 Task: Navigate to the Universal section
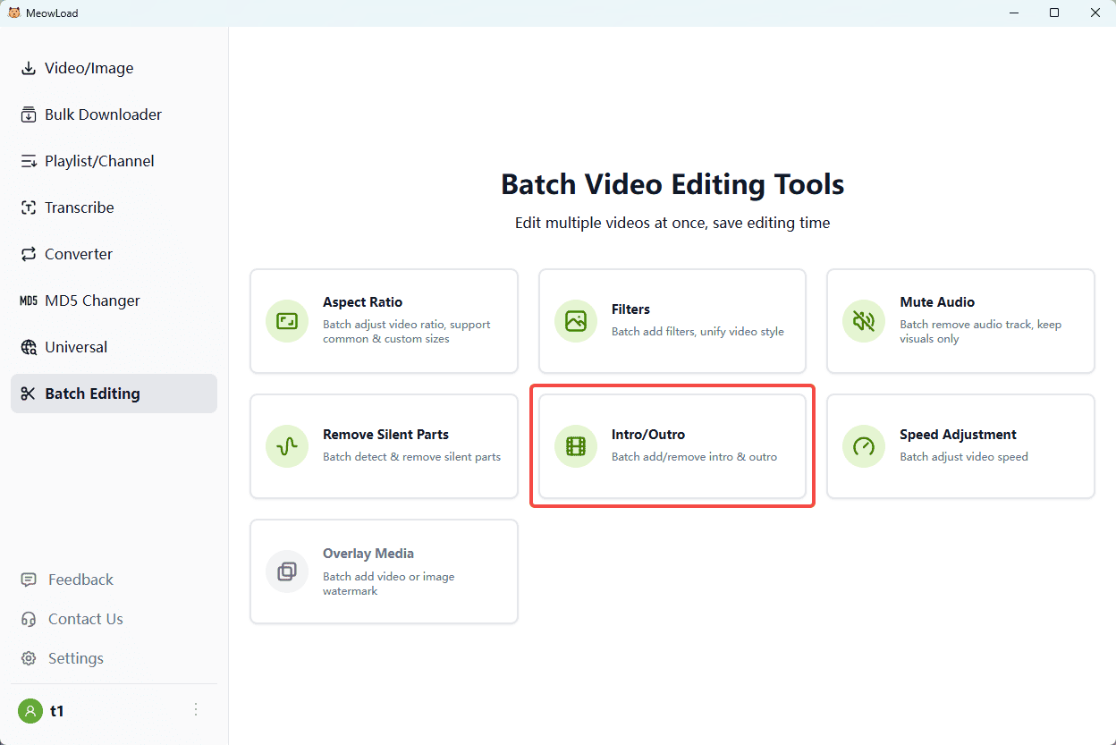click(x=76, y=347)
